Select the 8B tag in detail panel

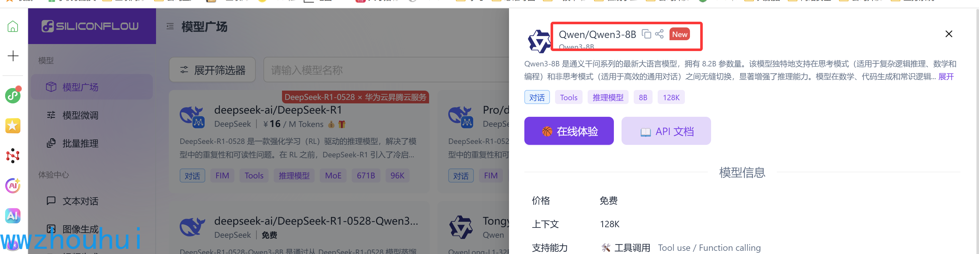(x=643, y=97)
